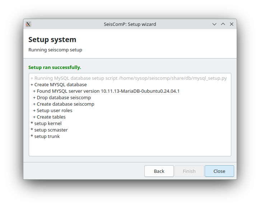Select the 'setup trunk' log line
This screenshot has height=207, width=260.
[x=45, y=137]
